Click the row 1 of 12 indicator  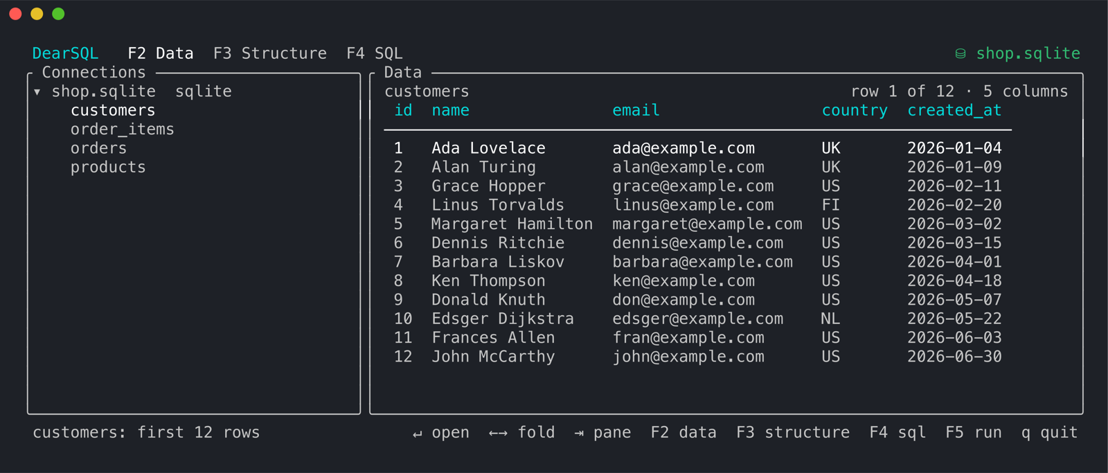(x=902, y=91)
